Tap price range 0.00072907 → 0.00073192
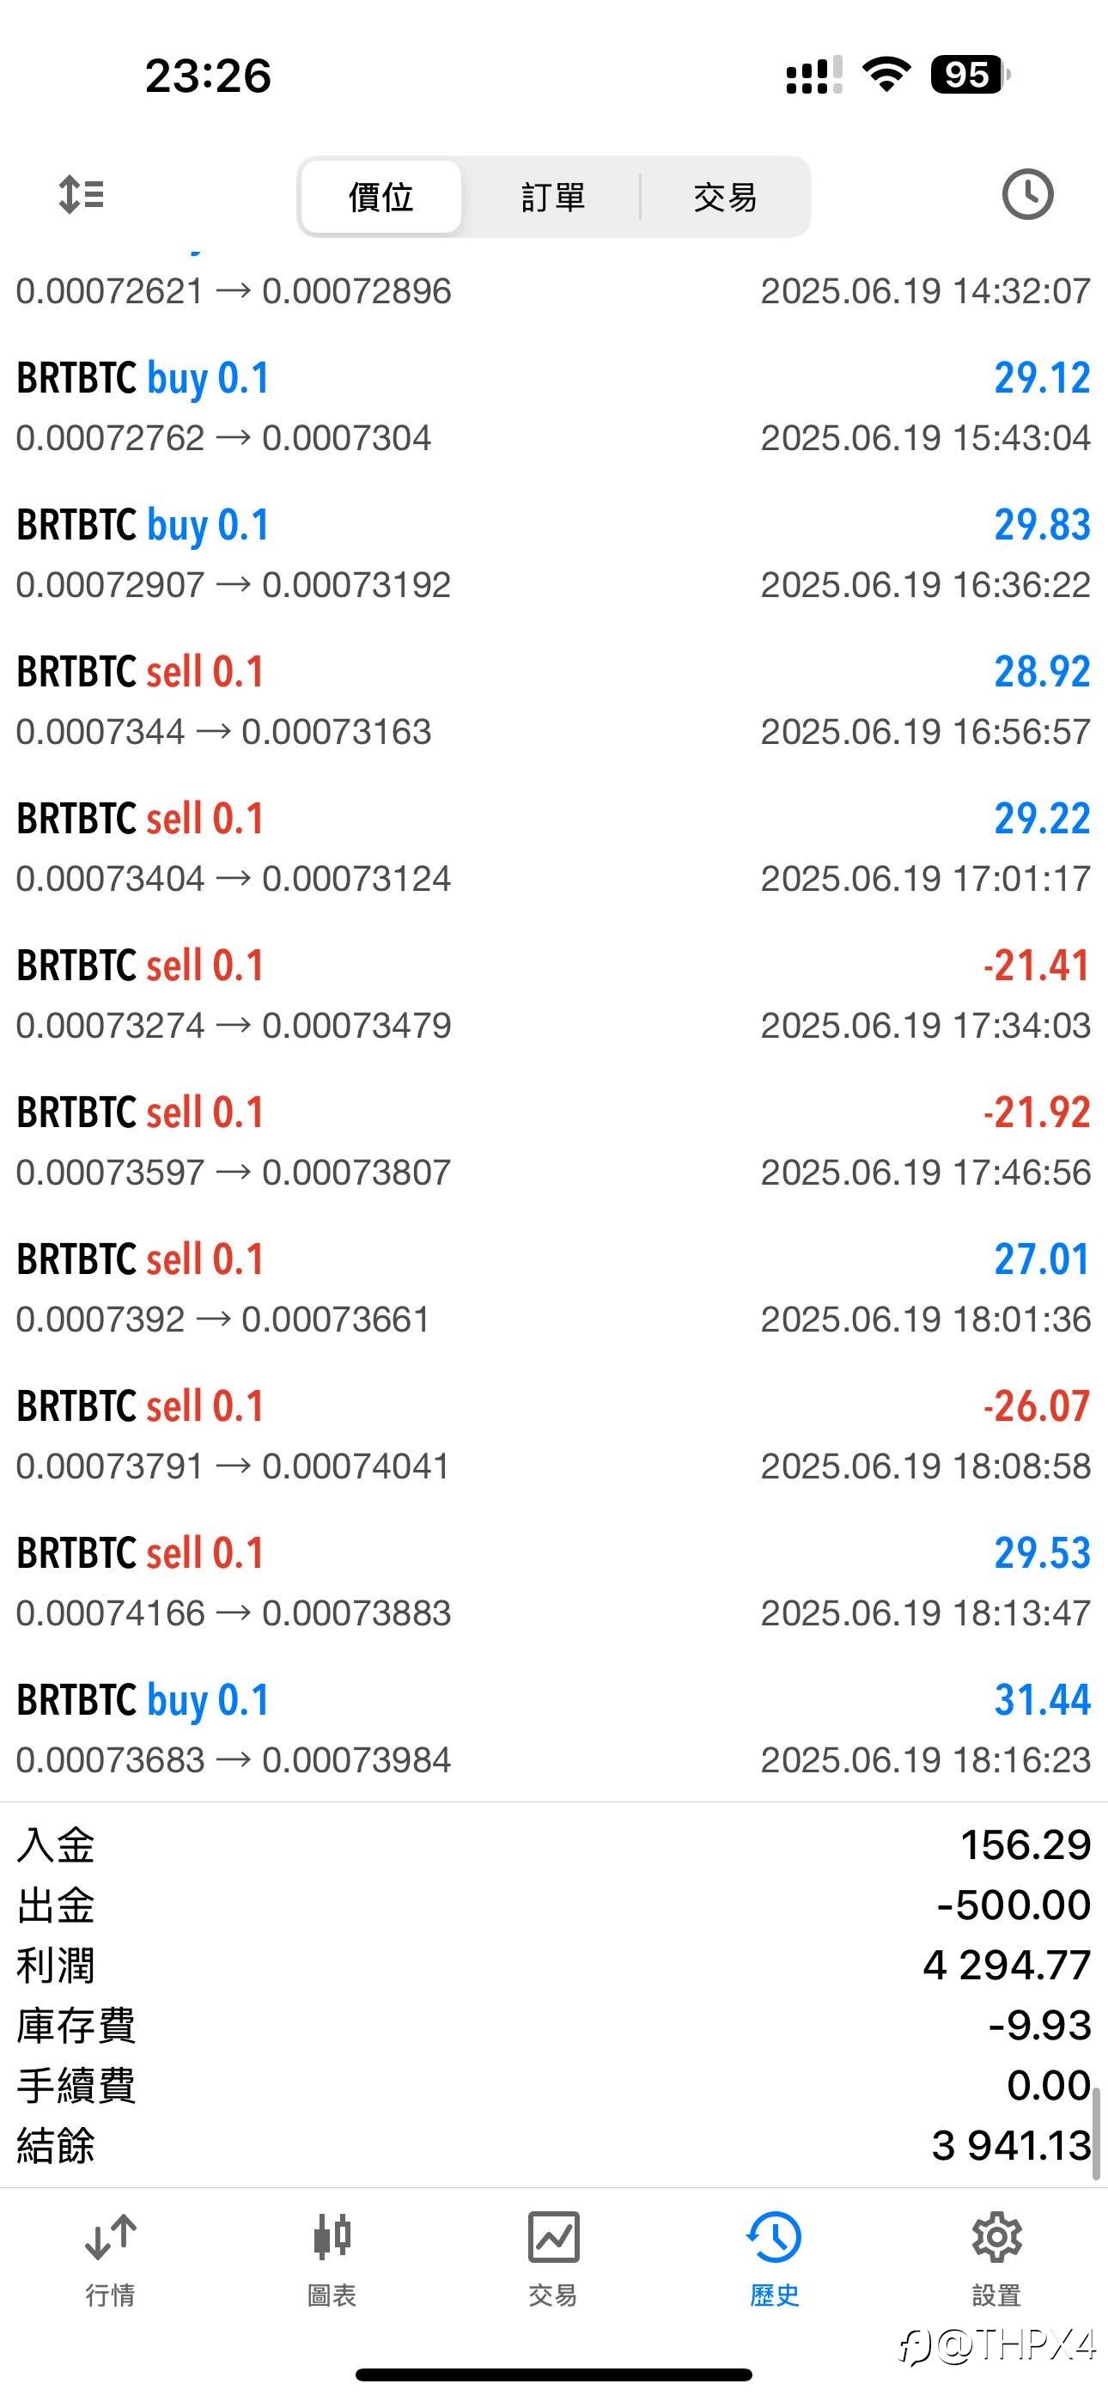Screen dimensions: 1108x2402 (x=233, y=585)
